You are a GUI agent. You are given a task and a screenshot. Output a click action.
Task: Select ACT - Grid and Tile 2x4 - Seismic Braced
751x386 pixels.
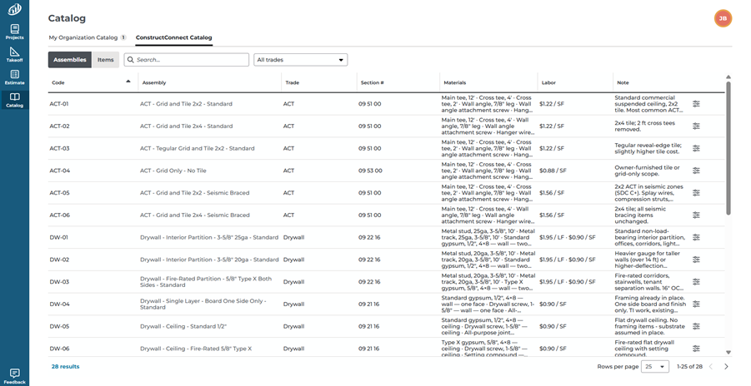195,215
